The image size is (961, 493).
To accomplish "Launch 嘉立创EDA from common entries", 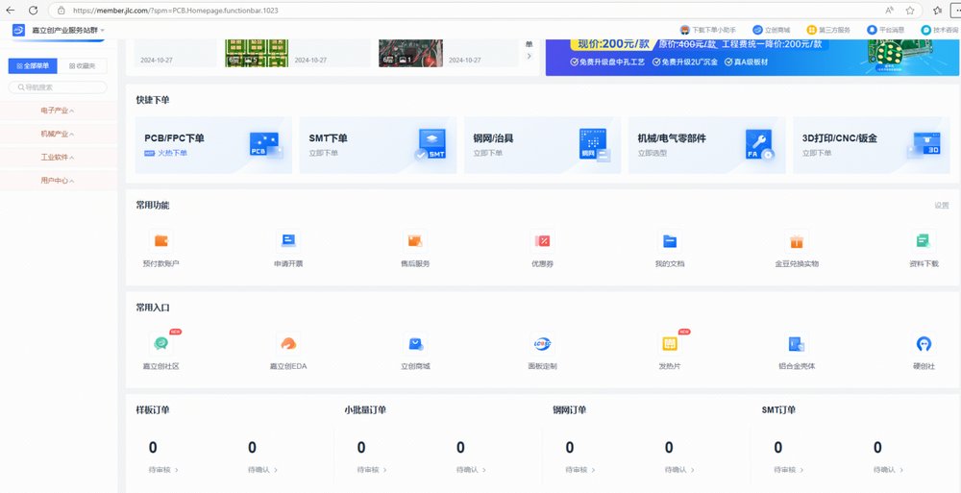I will pyautogui.click(x=287, y=344).
